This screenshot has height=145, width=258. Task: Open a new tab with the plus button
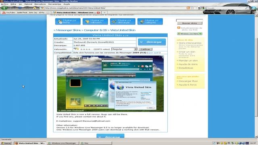(x=104, y=12)
